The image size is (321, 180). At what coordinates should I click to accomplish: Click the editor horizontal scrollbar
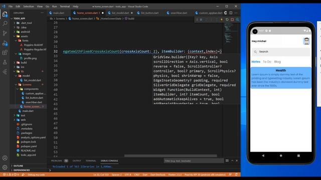coord(171,155)
